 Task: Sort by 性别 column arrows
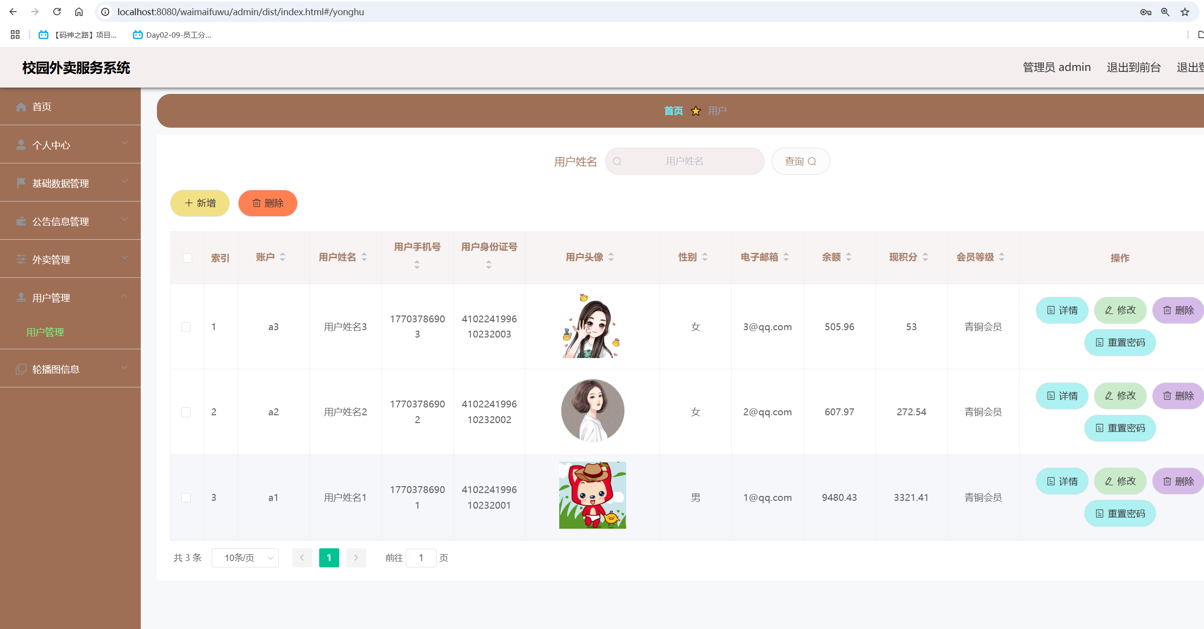click(705, 257)
